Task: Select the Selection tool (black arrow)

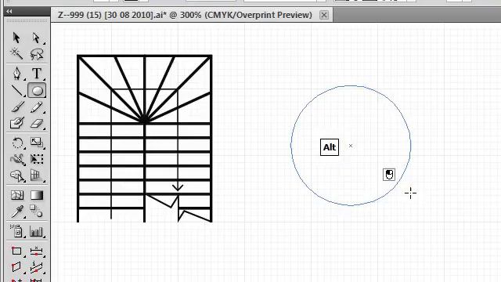Action: (16, 38)
